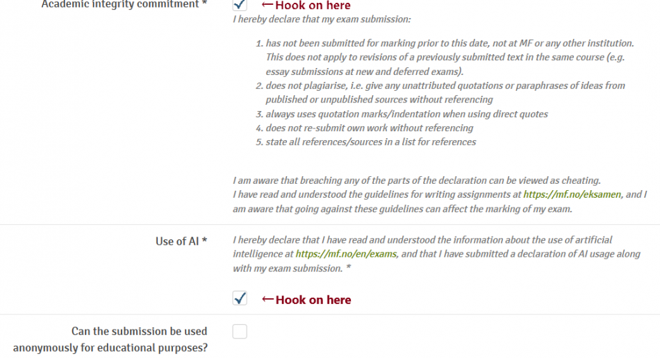The width and height of the screenshot is (660, 358).
Task: Click the 'I hereby declare that my exam submission' line
Action: coord(322,19)
